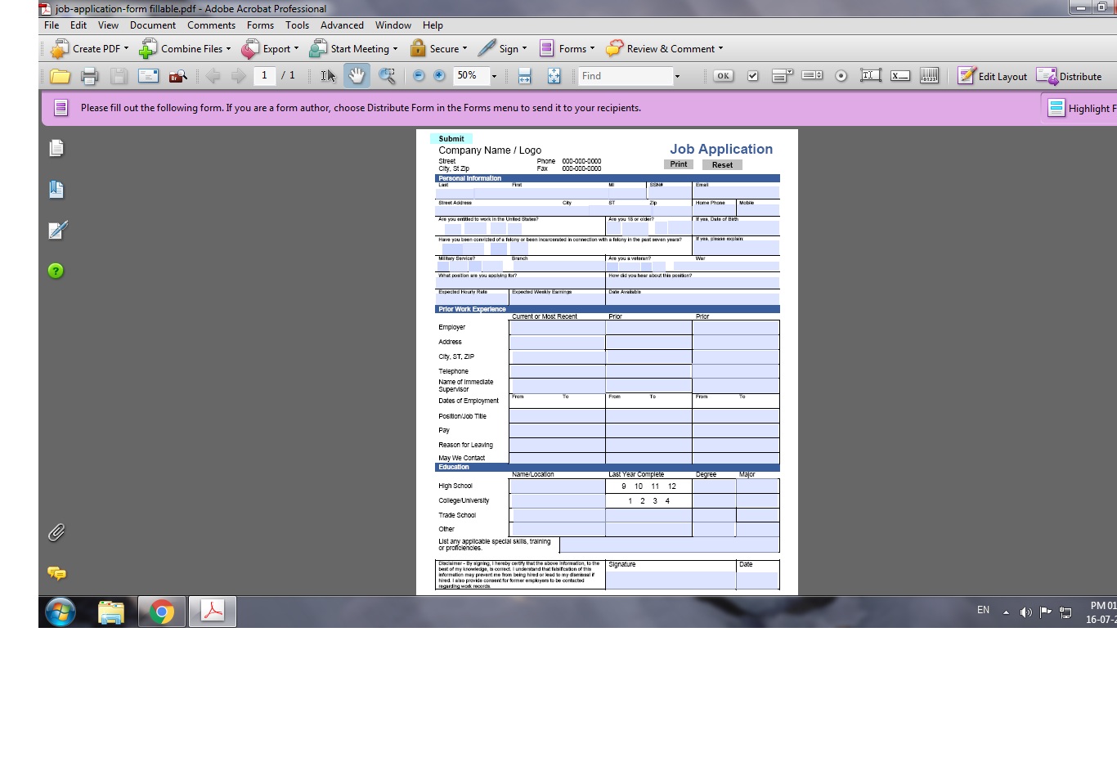Click the Email envelope icon in toolbar
Viewport: 1117px width, 762px height.
148,76
